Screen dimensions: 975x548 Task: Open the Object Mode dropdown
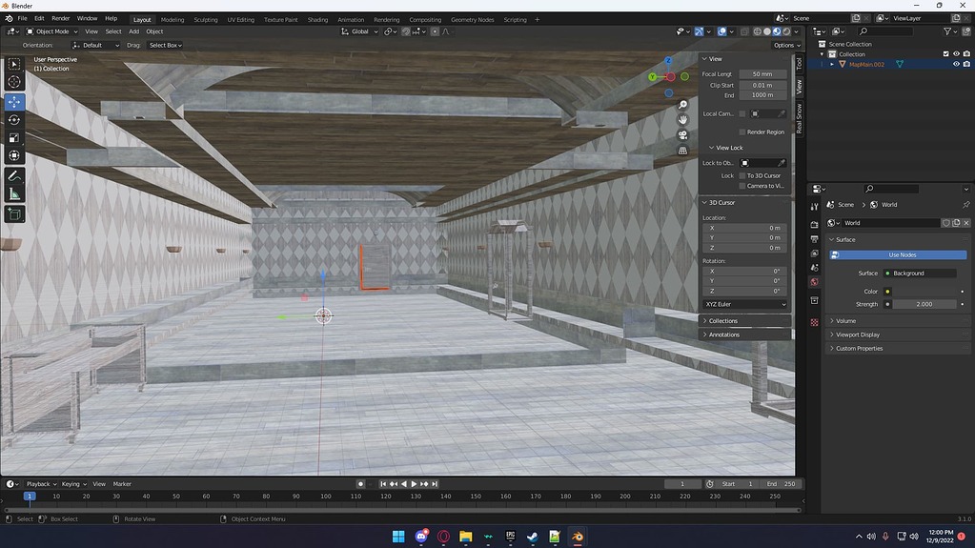52,31
